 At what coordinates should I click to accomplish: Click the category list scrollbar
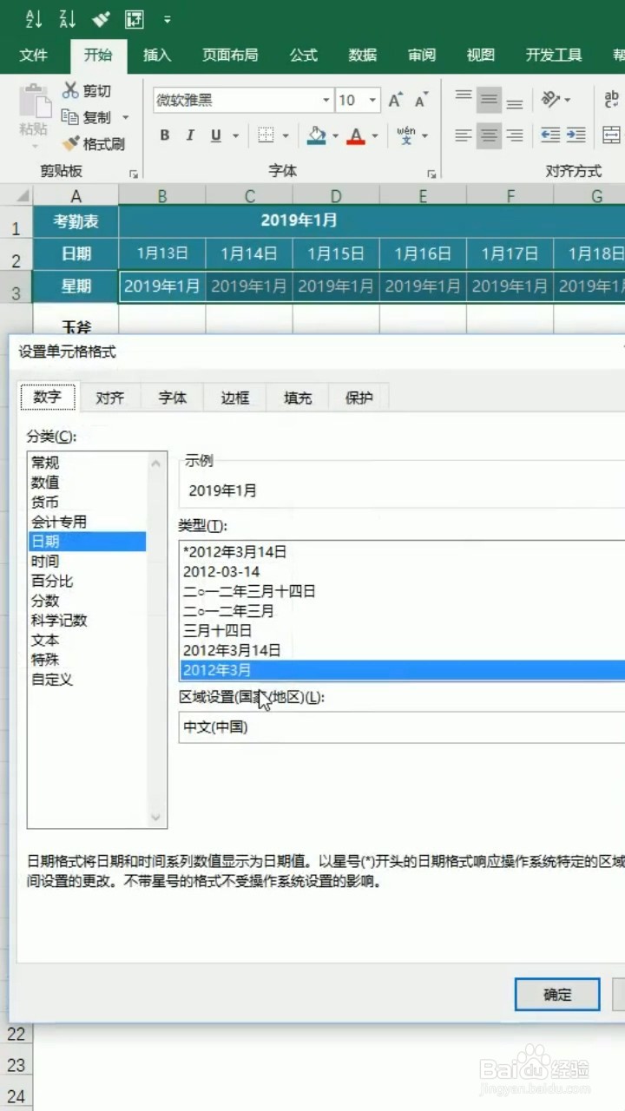(x=156, y=641)
